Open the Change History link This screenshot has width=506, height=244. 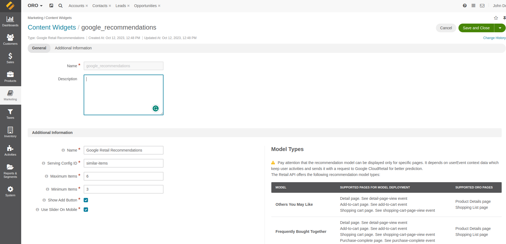pos(494,38)
